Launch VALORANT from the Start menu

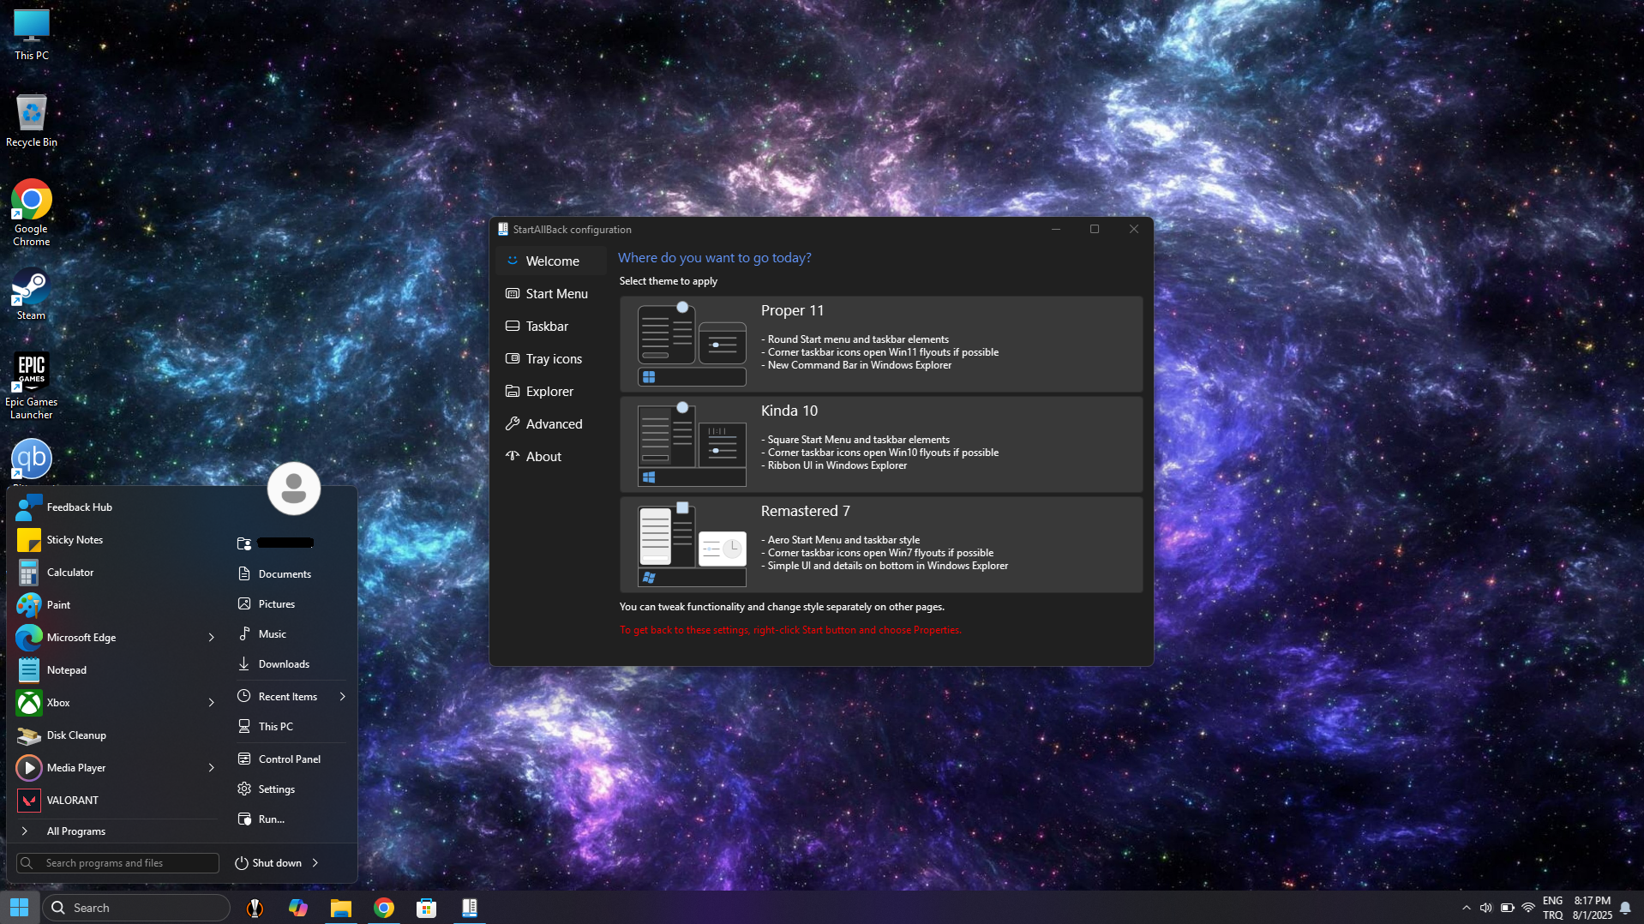(x=117, y=801)
